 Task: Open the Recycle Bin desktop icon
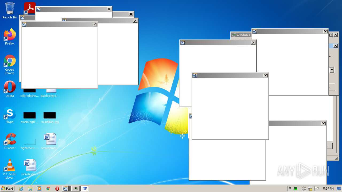pos(10,11)
